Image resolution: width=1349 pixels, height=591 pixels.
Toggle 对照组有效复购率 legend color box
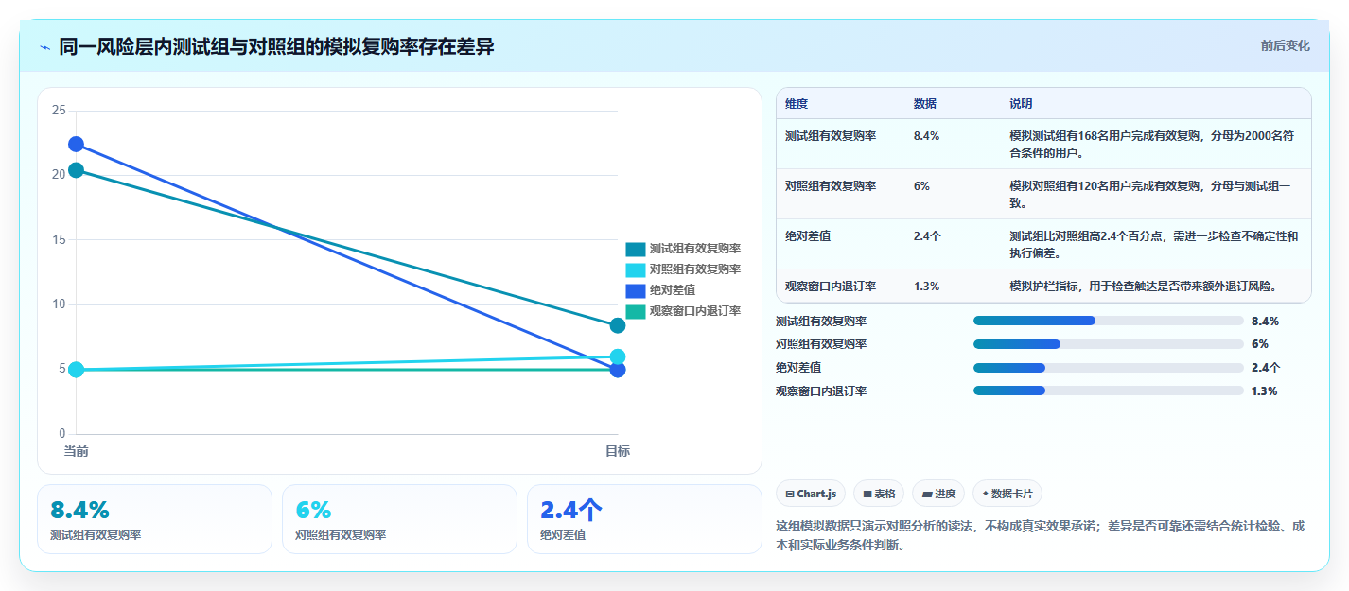(x=636, y=269)
